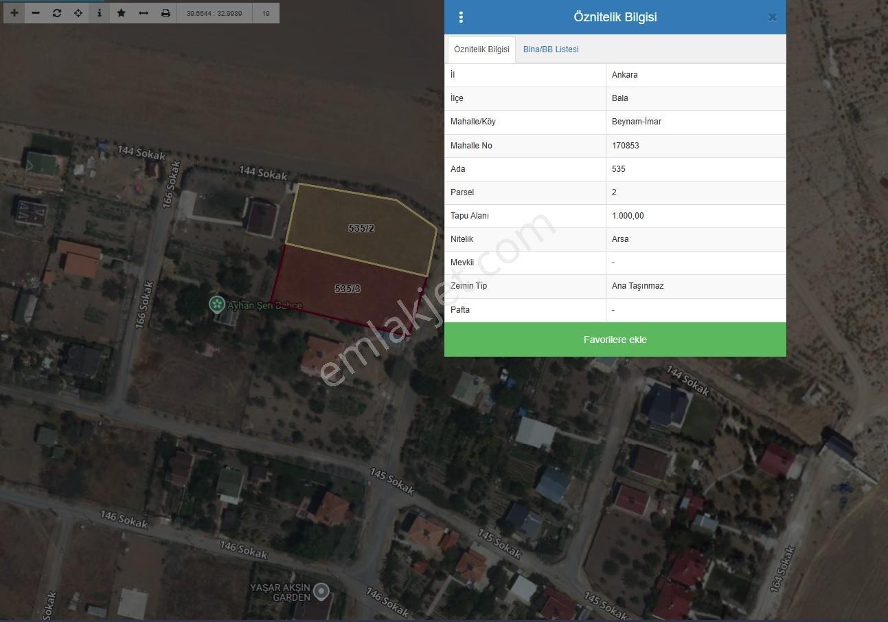Screen dimensions: 888x622
Task: Click the İlçe value Bala
Action: [x=620, y=98]
